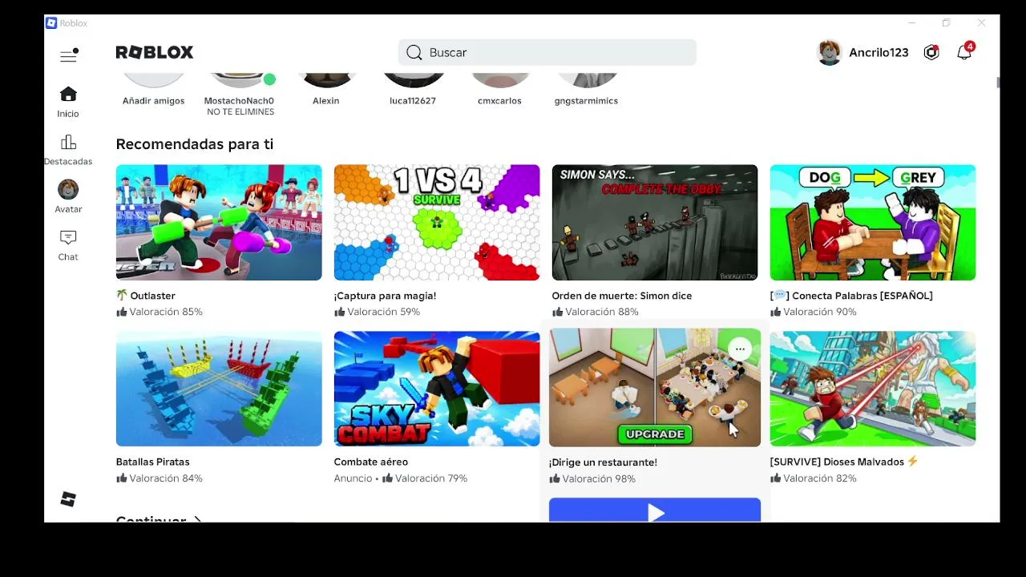Open the ¡Captura para magia! thumbnail
This screenshot has height=577, width=1026.
pos(437,223)
